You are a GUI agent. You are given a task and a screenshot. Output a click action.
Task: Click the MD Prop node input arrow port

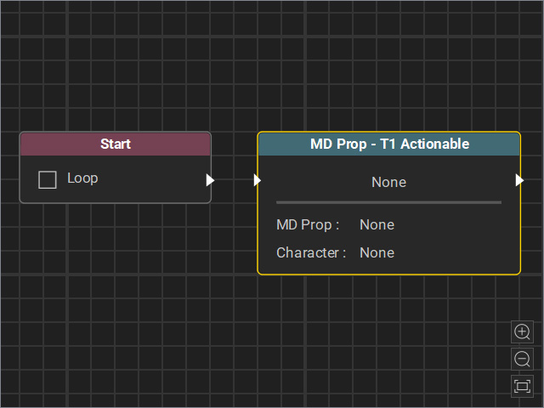click(258, 180)
